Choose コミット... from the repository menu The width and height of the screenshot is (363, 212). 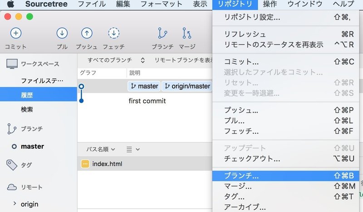coord(286,62)
